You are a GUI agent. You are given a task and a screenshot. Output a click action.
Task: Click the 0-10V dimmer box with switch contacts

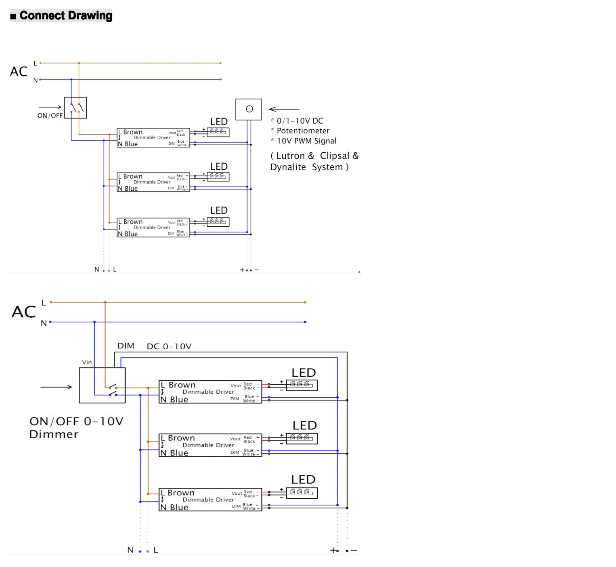[x=102, y=385]
